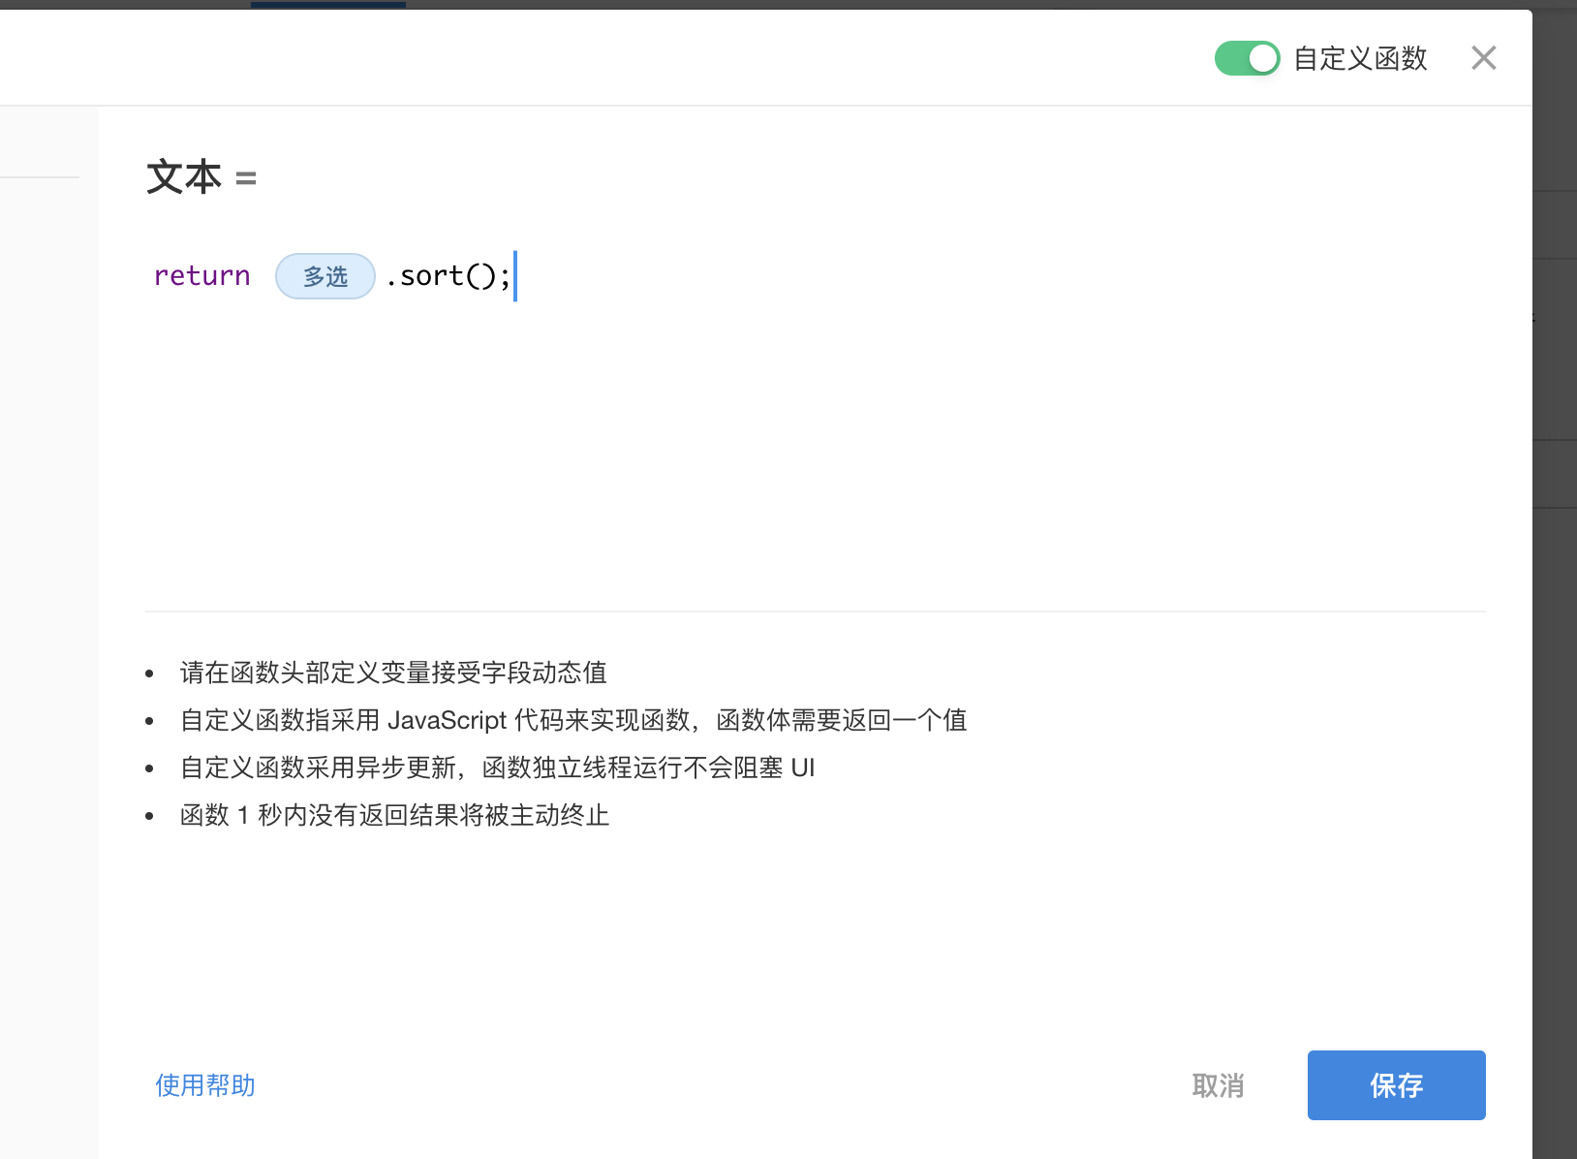Toggle the 自定义函数 switch off

1247,58
